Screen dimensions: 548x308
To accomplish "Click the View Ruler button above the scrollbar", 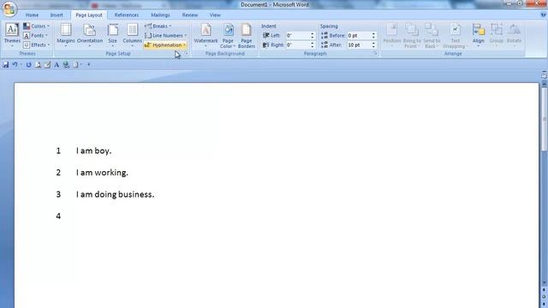I will [544, 75].
